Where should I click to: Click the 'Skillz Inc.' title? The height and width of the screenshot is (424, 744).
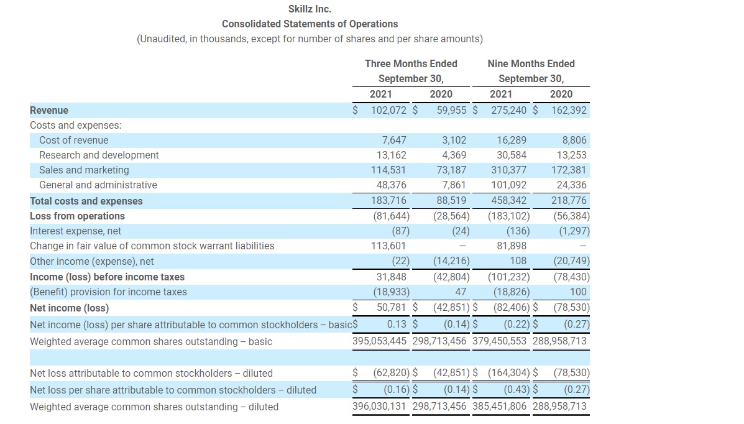tap(310, 9)
